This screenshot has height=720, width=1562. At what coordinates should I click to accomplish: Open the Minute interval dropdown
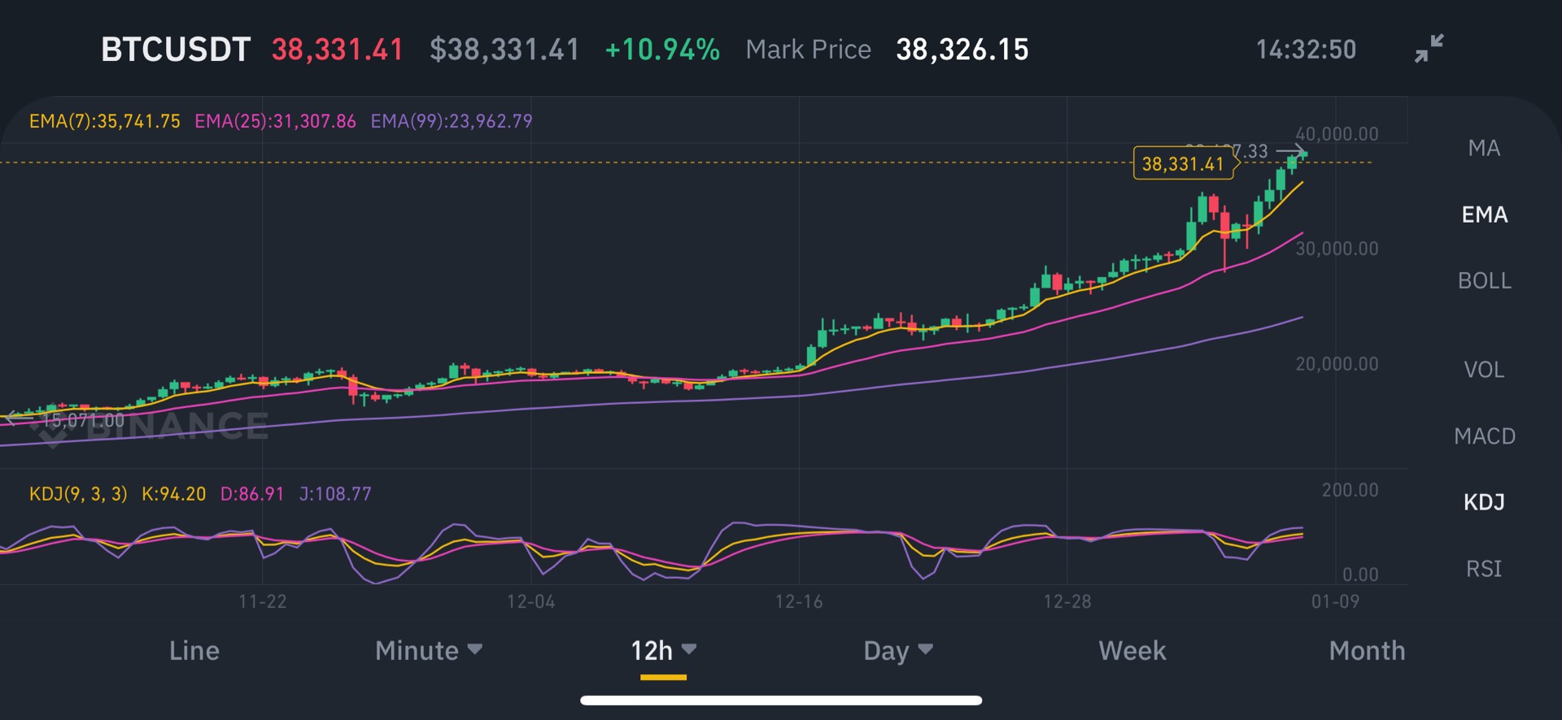pyautogui.click(x=429, y=650)
